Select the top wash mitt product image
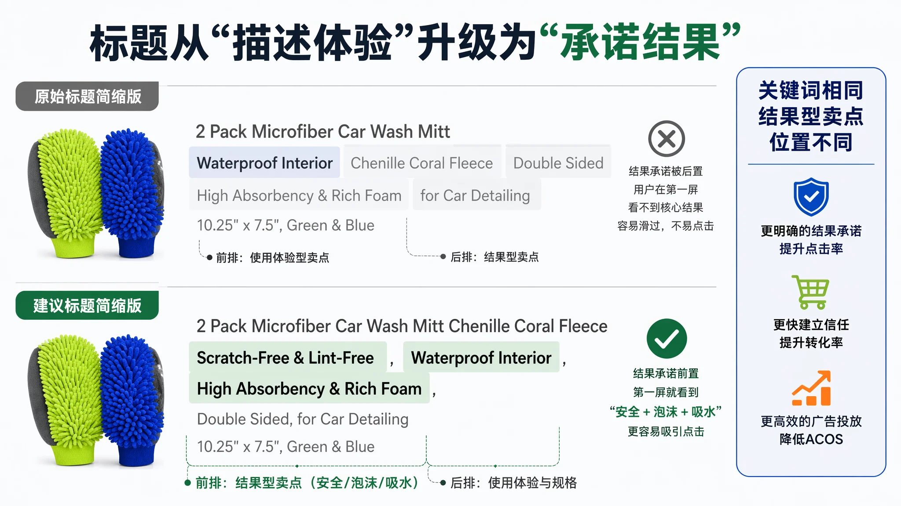 [96, 193]
